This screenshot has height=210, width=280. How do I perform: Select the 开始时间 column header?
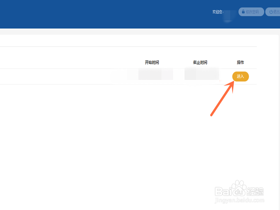(152, 62)
